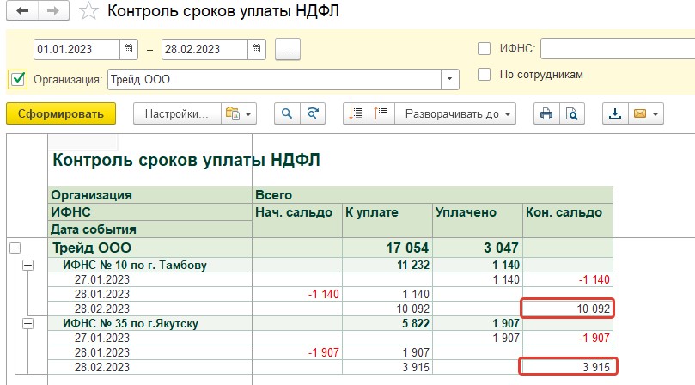The height and width of the screenshot is (385, 695).
Task: Collapse ИФНС № 35 по г.Якутску group
Action: coord(28,324)
